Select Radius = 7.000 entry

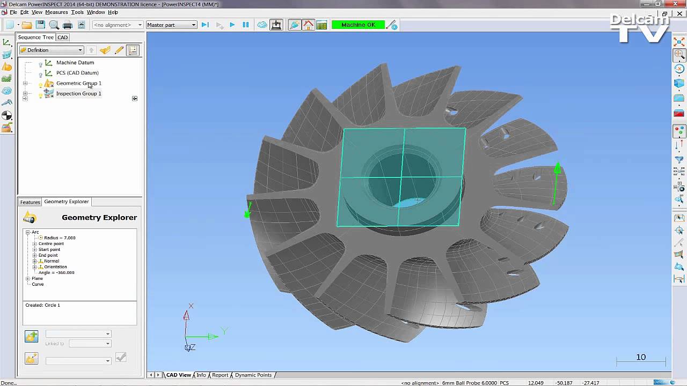[x=60, y=237]
